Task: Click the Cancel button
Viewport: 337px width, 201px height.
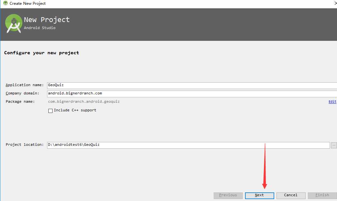Action: (291, 196)
